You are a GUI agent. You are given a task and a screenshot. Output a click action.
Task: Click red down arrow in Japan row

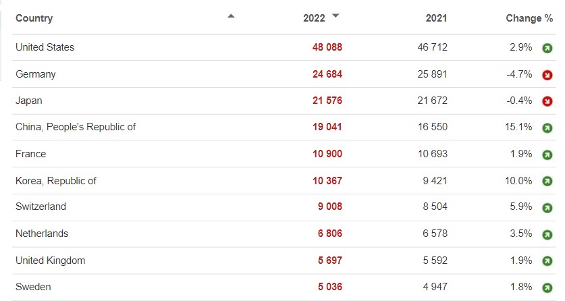(x=547, y=101)
